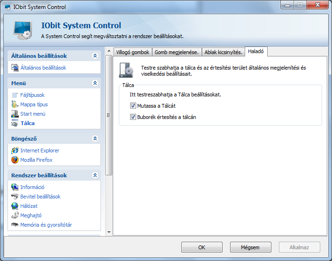Select the Ablak kicsinyítés tab
The width and height of the screenshot is (332, 261).
point(223,52)
